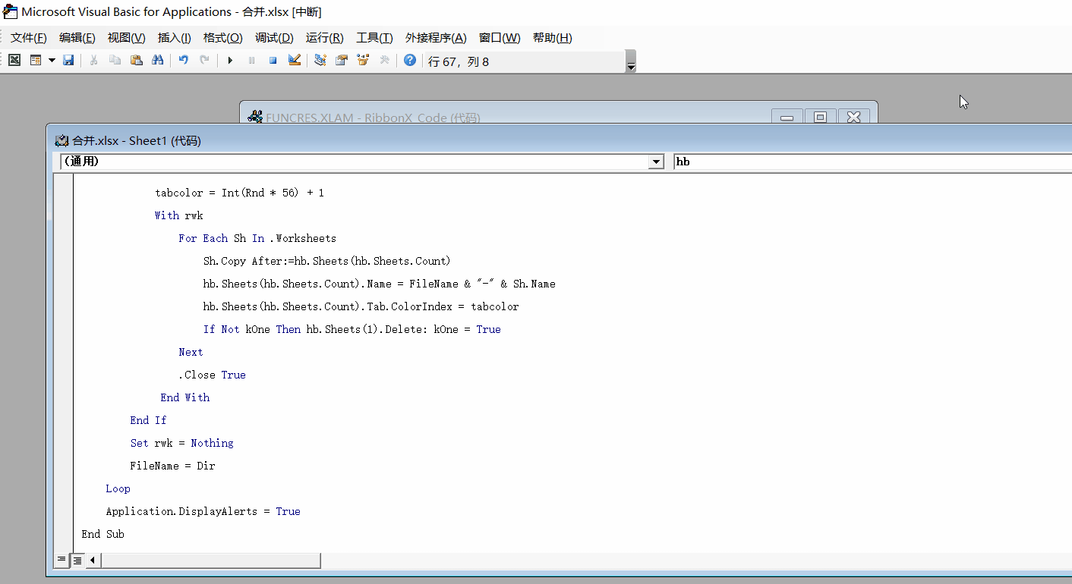The height and width of the screenshot is (584, 1072).
Task: Click the 'Set rwk = Nothing' line
Action: pyautogui.click(x=181, y=443)
